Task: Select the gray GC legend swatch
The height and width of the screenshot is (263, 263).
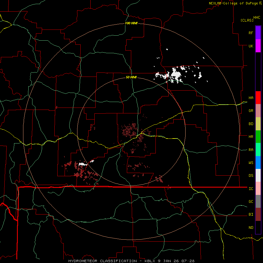Action: point(258,201)
